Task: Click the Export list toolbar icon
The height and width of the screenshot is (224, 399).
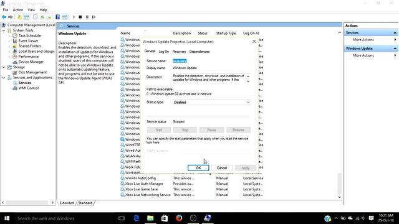Action: coord(49,17)
